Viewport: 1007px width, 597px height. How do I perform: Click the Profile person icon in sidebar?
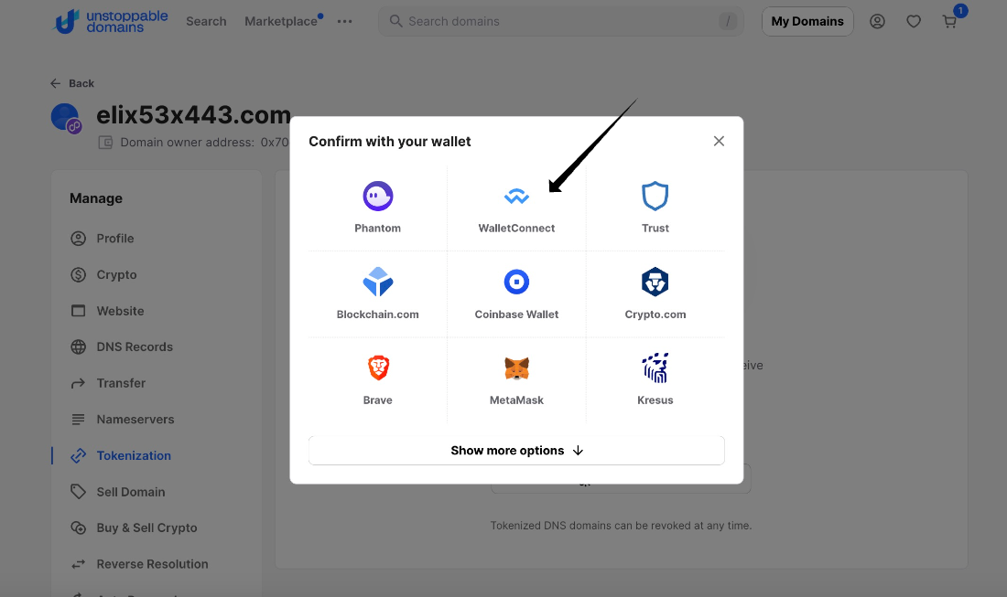pos(79,239)
